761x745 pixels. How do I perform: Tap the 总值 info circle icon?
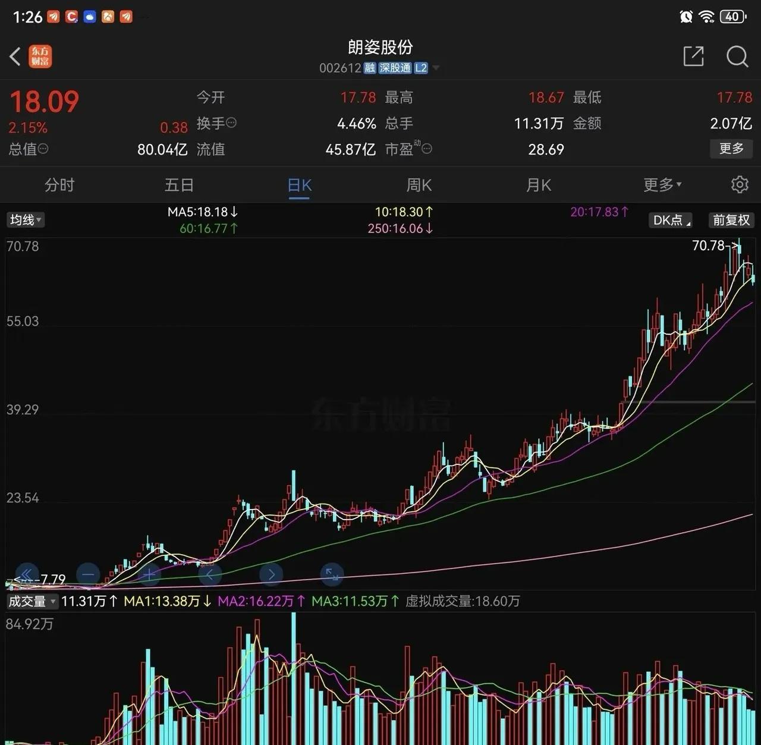click(x=43, y=149)
